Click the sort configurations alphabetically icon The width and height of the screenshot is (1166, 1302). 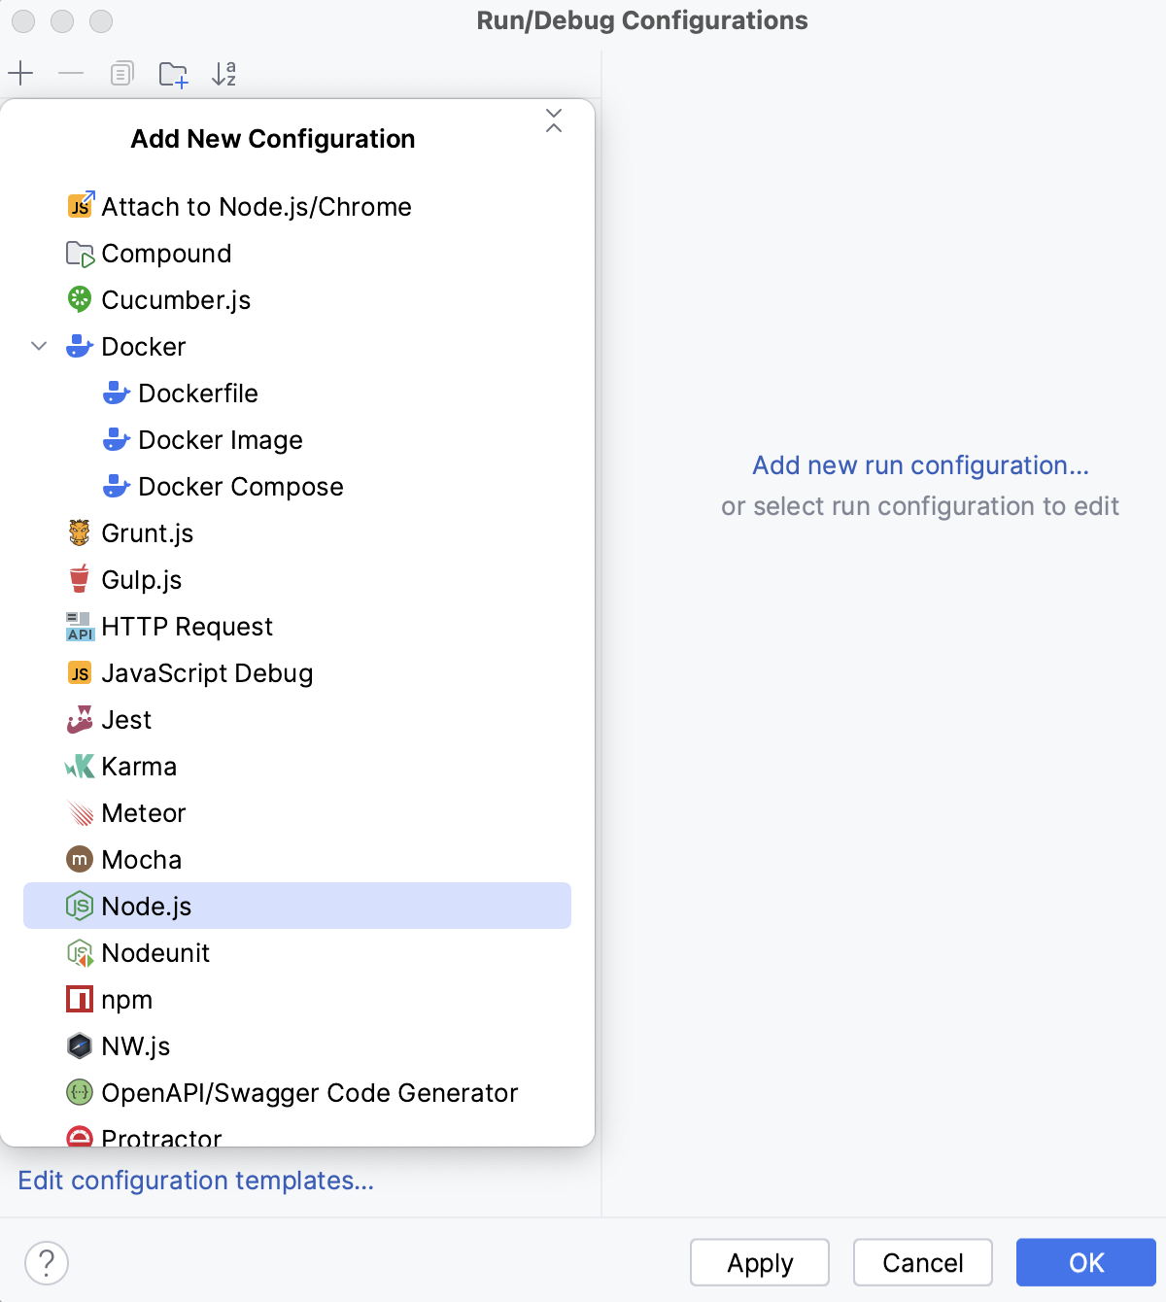[223, 73]
